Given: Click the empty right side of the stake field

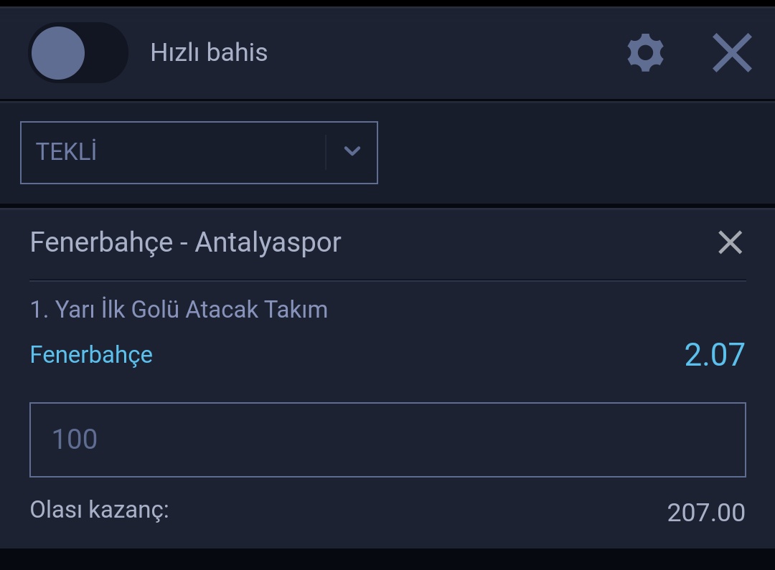Looking at the screenshot, I should 544,440.
